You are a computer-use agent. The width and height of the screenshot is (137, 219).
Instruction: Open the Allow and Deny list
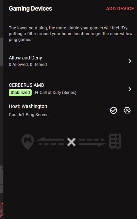tap(70, 61)
